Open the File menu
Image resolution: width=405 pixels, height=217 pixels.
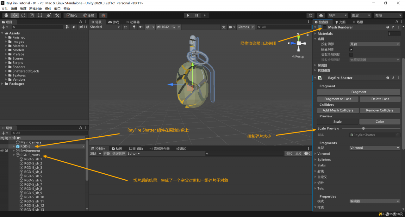point(4,9)
